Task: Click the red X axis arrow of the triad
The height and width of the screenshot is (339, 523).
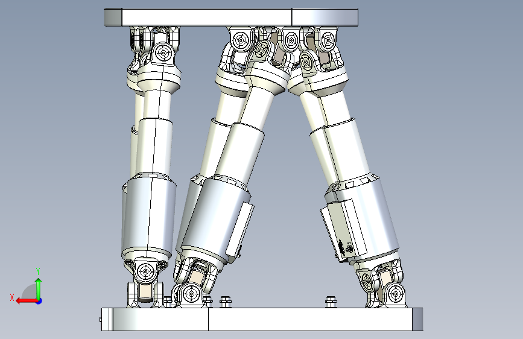Action: pos(27,301)
